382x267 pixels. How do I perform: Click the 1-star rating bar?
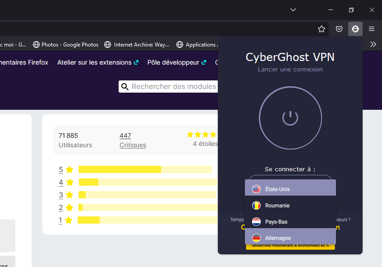coord(147,220)
